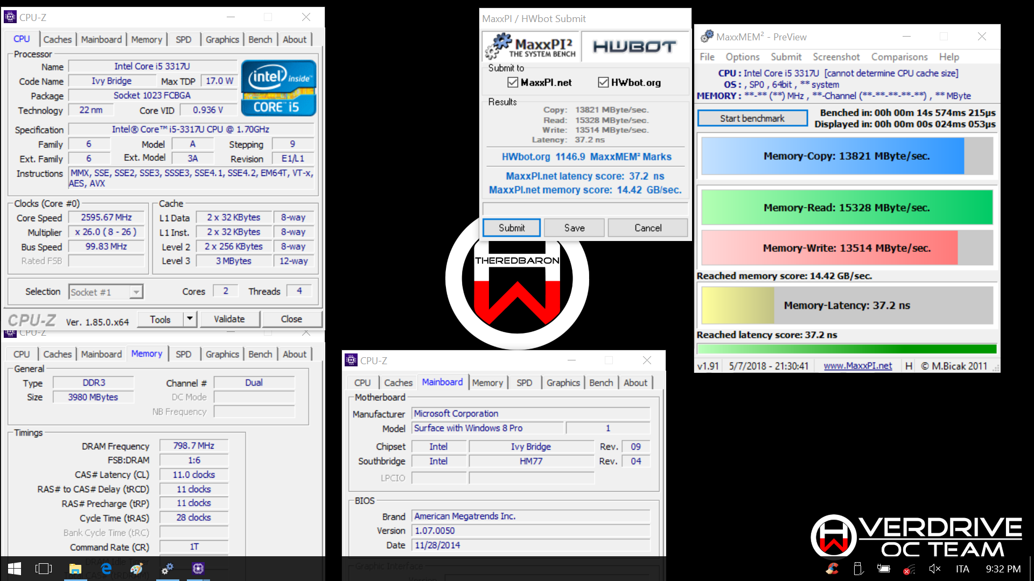1034x581 pixels.
Task: Click the HWbot.org 1146.9 MaxxMEM² Marks text
Action: (x=586, y=157)
